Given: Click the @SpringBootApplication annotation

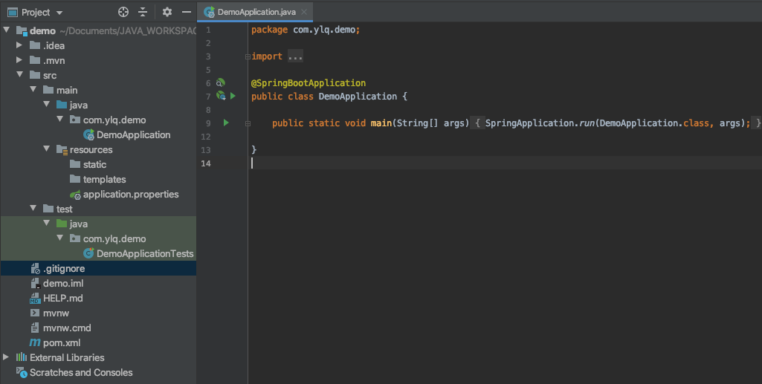Looking at the screenshot, I should click(x=308, y=83).
